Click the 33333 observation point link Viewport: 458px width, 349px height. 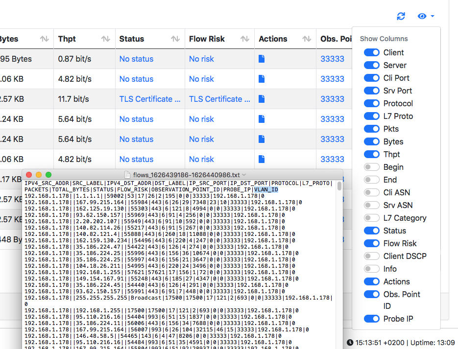333,58
